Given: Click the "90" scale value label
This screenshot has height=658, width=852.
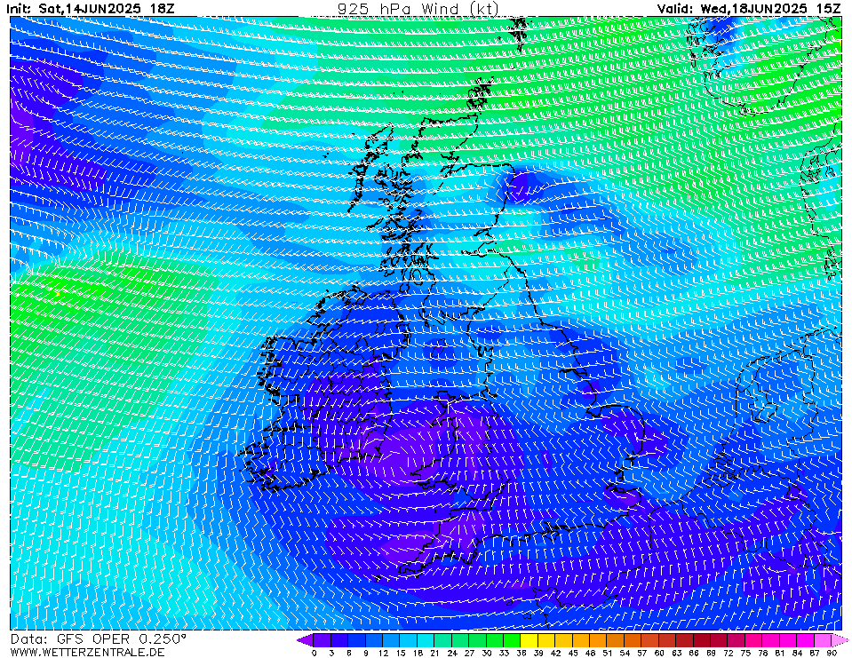Looking at the screenshot, I should [x=832, y=653].
